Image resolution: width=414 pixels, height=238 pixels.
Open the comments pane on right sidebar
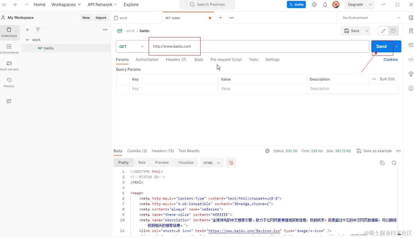tap(411, 45)
